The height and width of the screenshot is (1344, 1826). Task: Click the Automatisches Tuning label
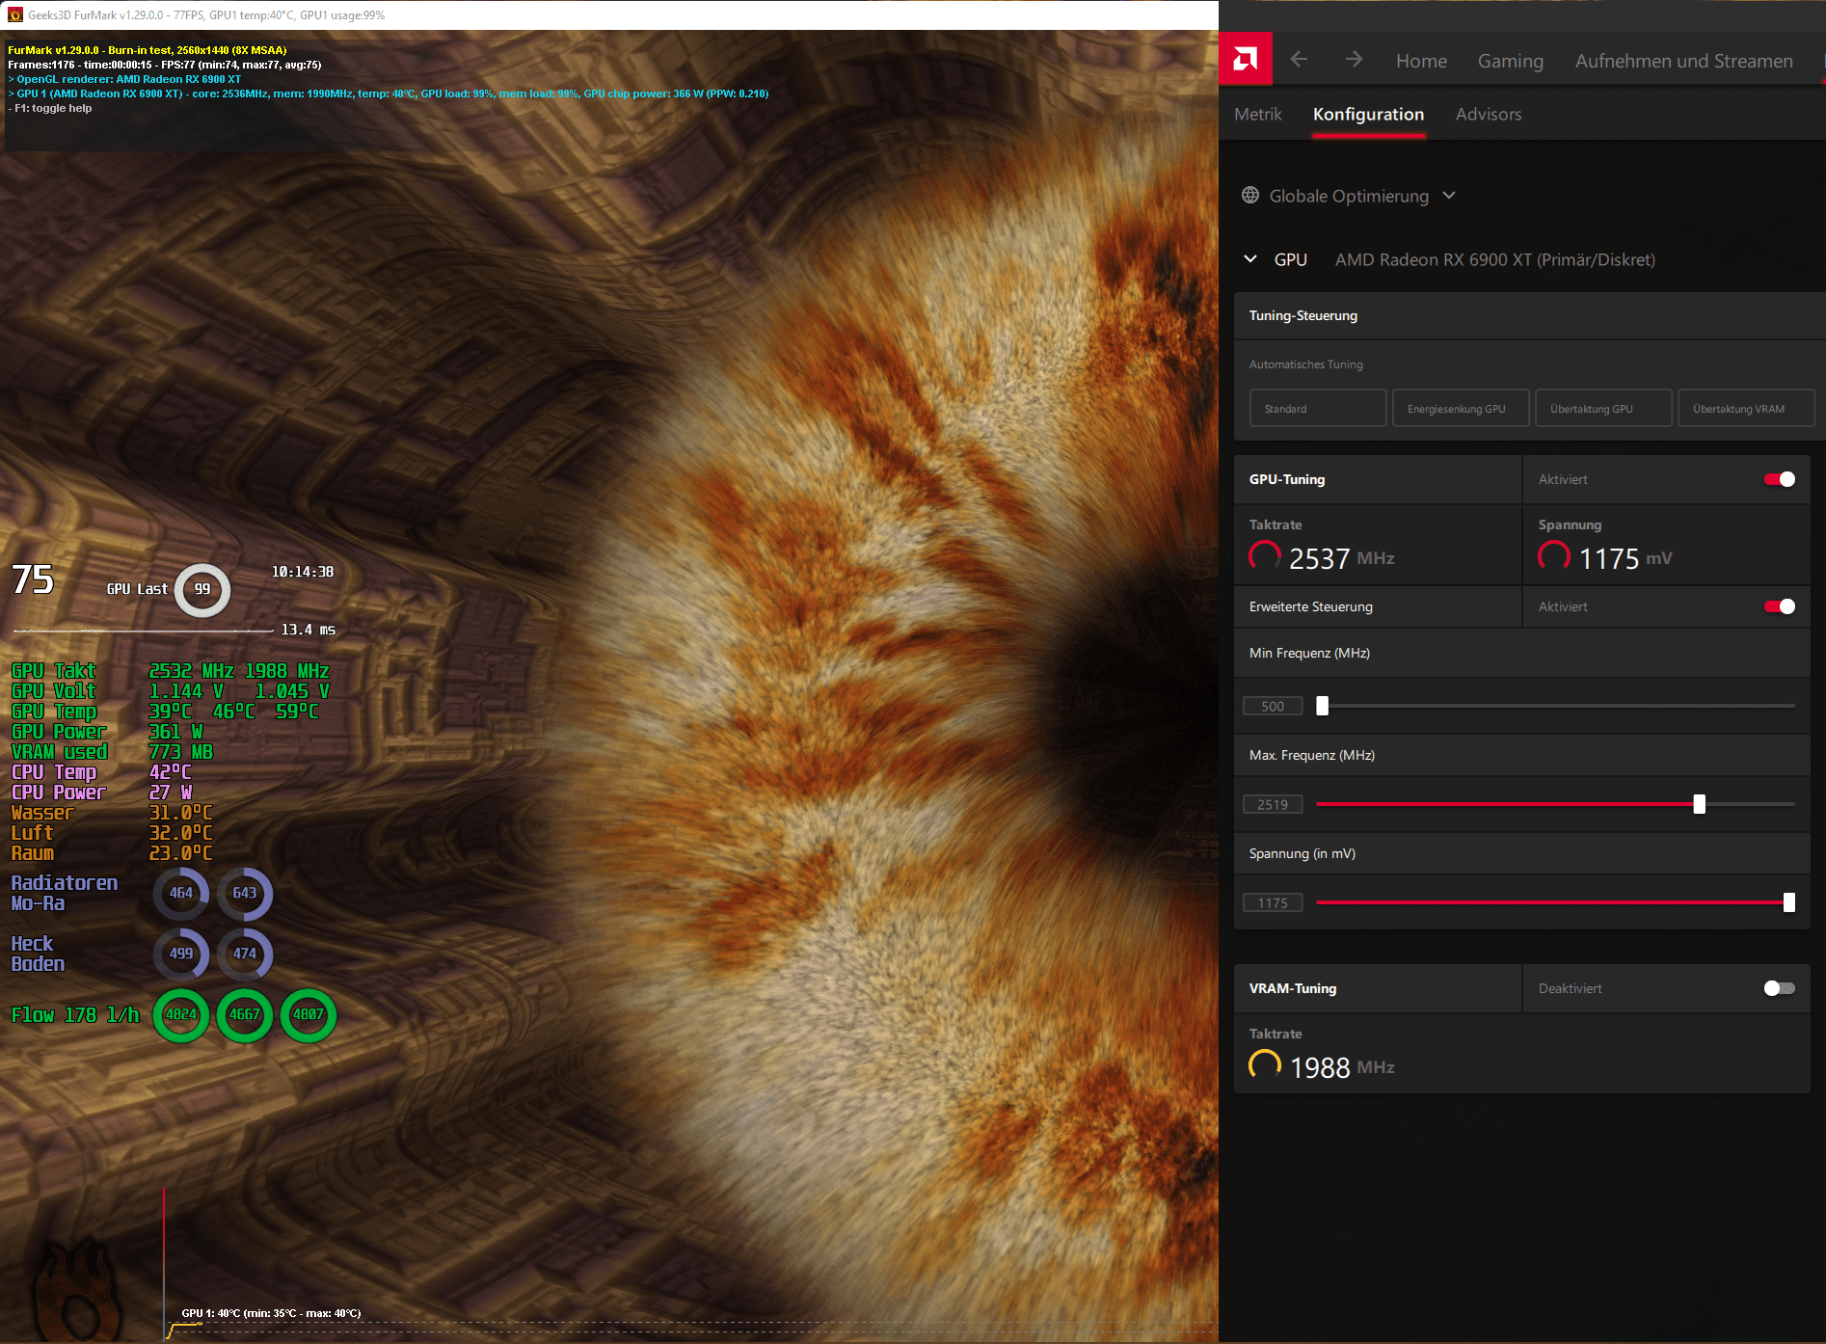pyautogui.click(x=1306, y=364)
